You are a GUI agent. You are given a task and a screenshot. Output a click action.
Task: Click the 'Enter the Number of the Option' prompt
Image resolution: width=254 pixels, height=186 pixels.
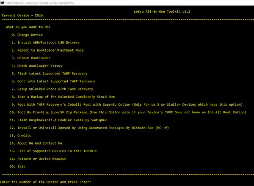click(46, 182)
